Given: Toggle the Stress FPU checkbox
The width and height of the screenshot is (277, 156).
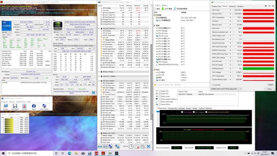Looking at the screenshot, I should point(159,94).
